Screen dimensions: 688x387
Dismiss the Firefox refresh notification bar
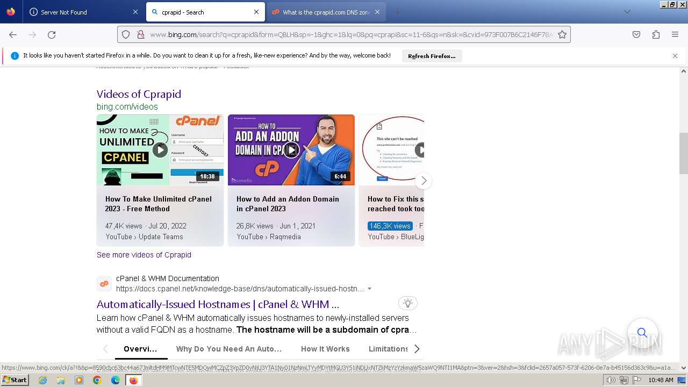(x=675, y=56)
